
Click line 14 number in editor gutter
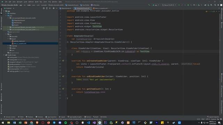(60, 51)
